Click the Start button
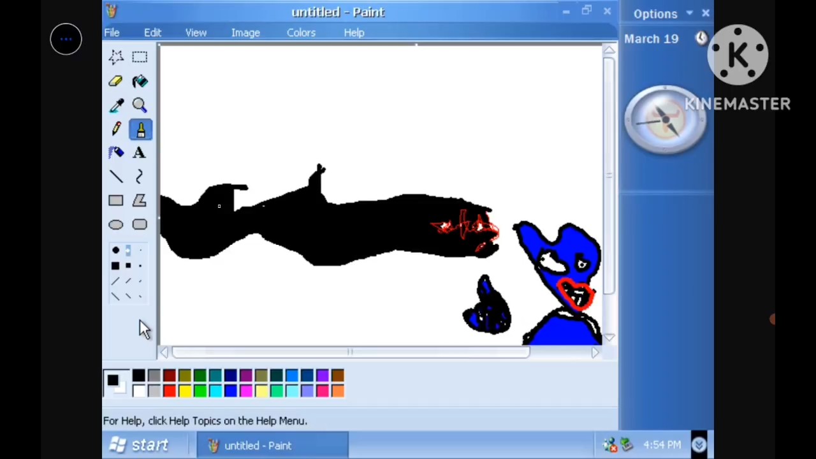 (x=139, y=445)
